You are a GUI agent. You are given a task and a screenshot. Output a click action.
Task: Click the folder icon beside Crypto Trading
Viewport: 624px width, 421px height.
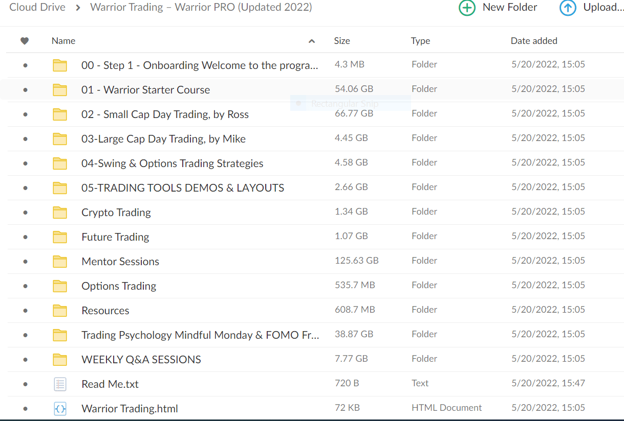pyautogui.click(x=60, y=212)
